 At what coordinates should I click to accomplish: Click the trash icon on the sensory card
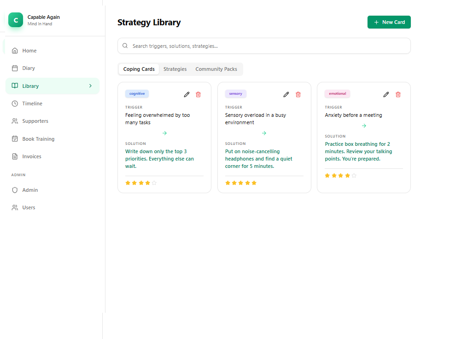[298, 94]
